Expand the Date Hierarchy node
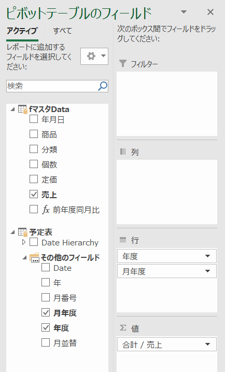The width and height of the screenshot is (225, 372). coord(24,242)
